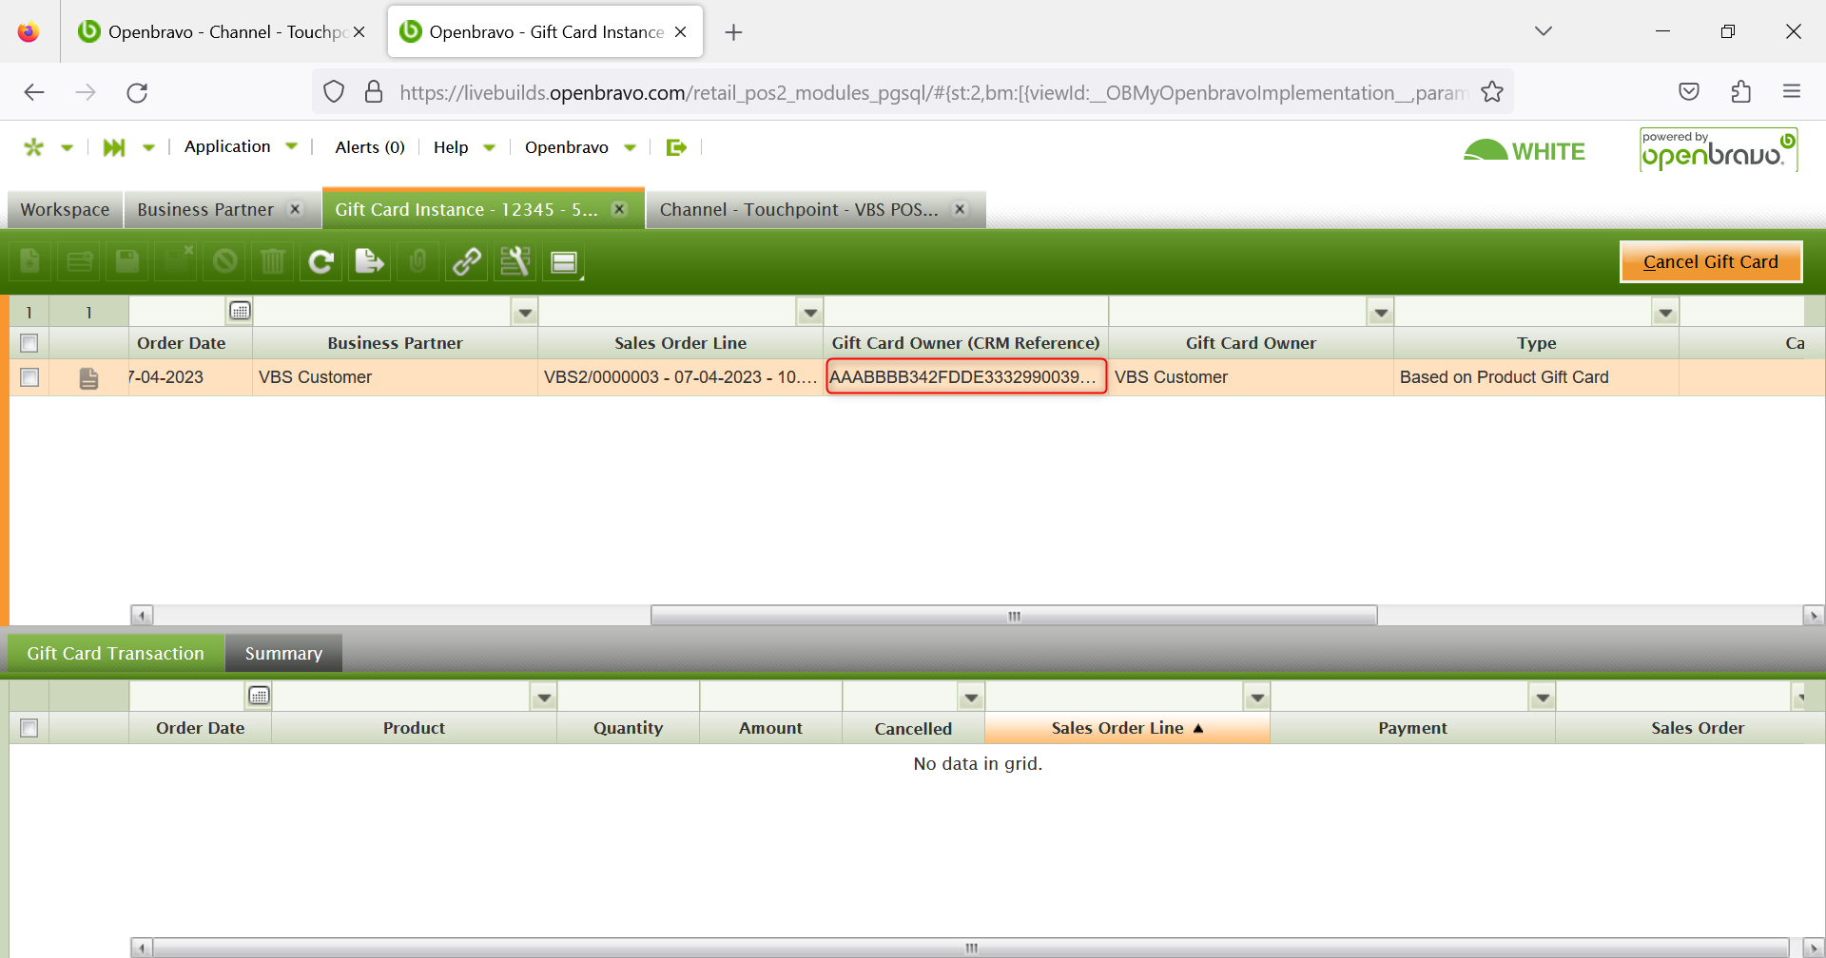The height and width of the screenshot is (958, 1826).
Task: Expand the Business Partner filter dropdown
Action: (x=525, y=312)
